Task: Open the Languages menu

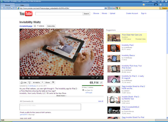Action: tap(146, 1)
